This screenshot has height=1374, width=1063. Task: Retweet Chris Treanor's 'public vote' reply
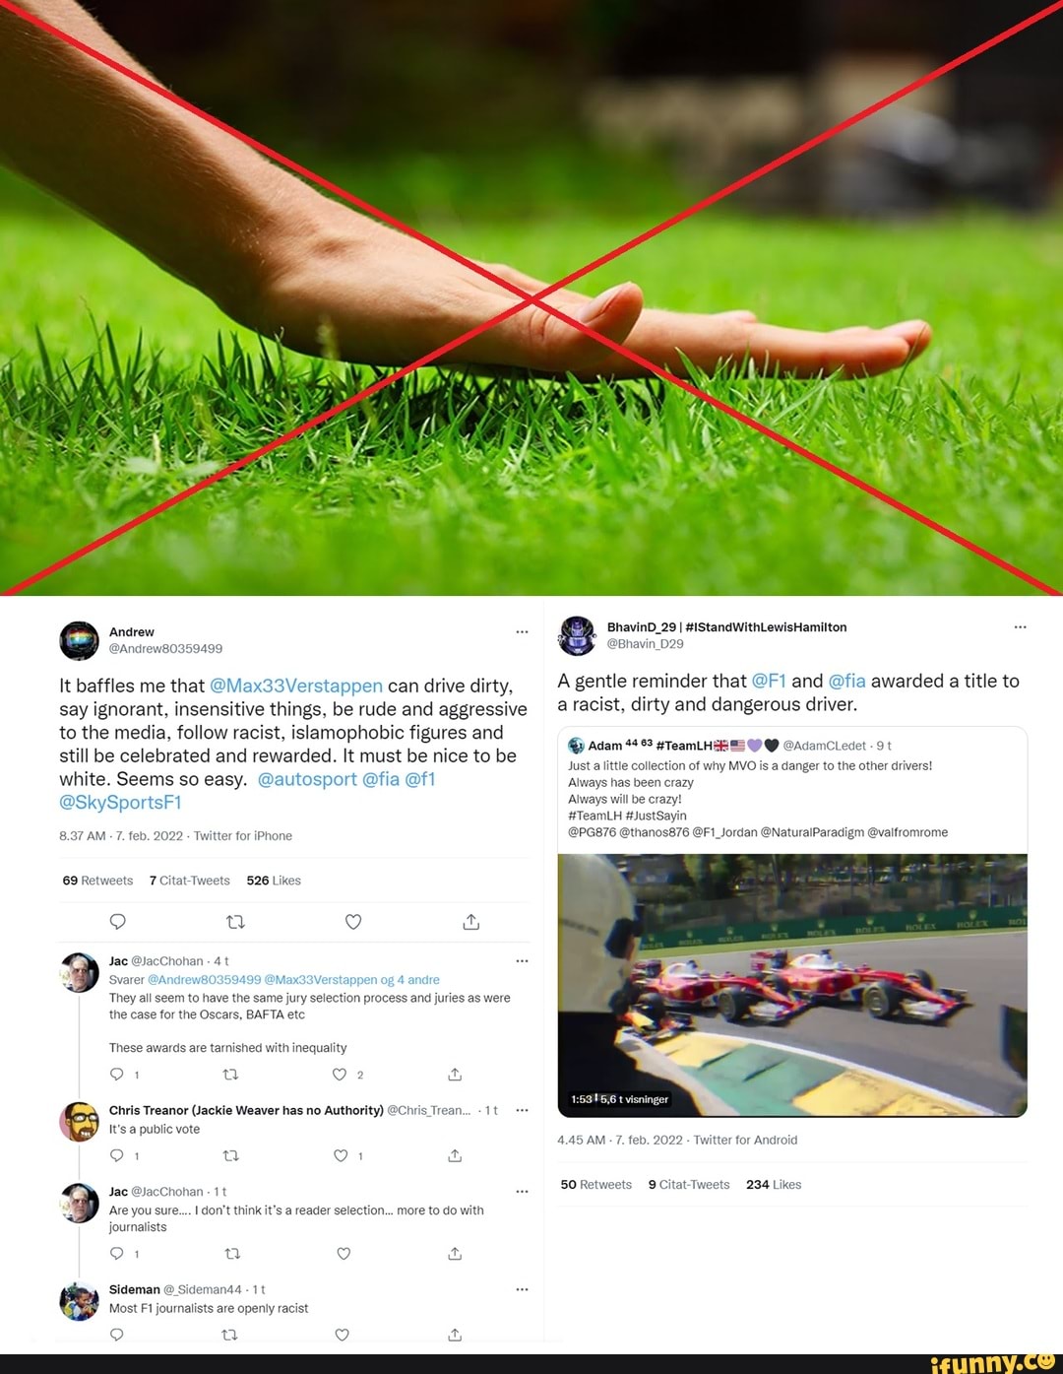pos(231,1155)
